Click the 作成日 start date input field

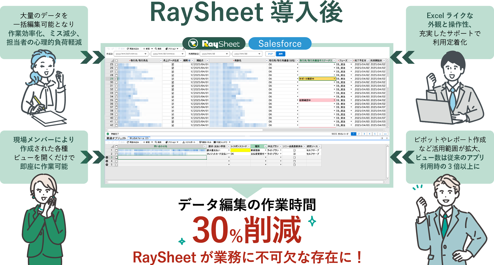click(129, 54)
